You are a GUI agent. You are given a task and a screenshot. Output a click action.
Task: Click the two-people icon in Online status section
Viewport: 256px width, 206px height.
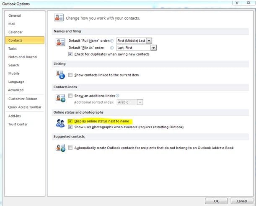(60, 123)
